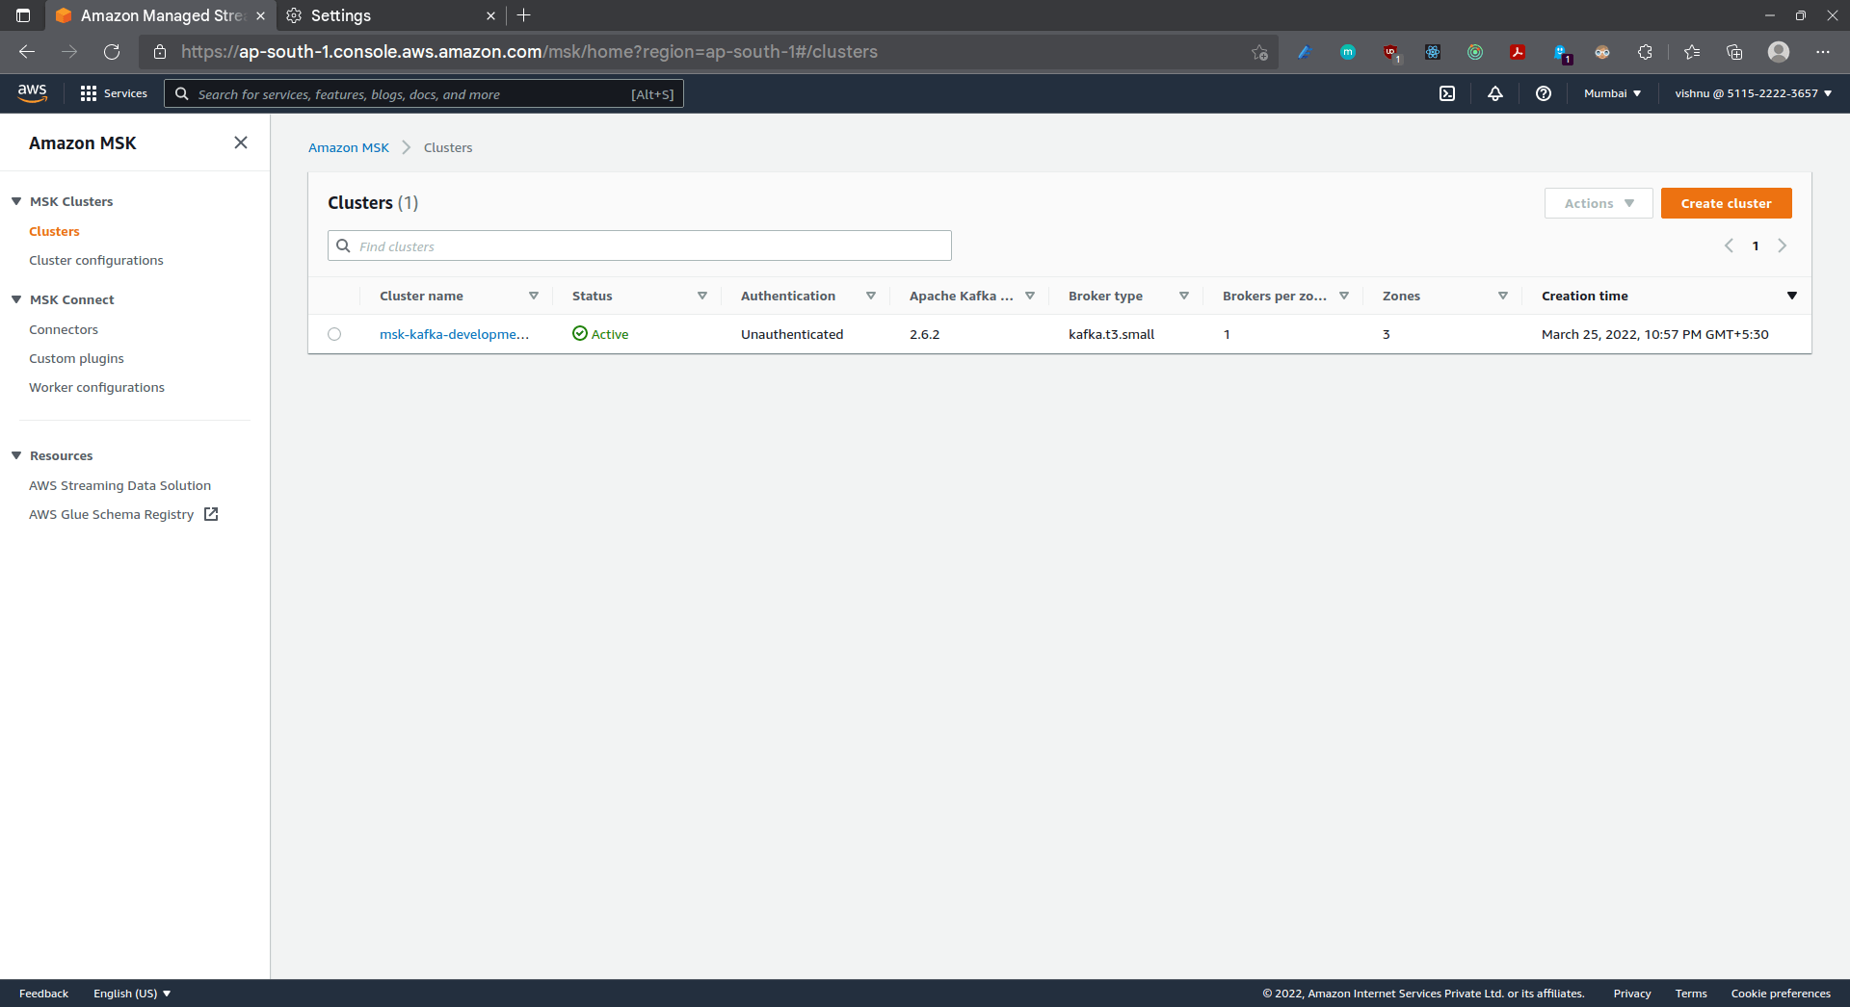Open the help question mark menu
The image size is (1850, 1007).
pyautogui.click(x=1544, y=93)
